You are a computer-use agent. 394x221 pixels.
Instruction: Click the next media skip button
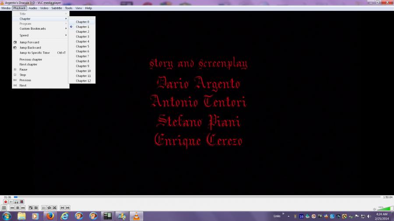(x=23, y=208)
